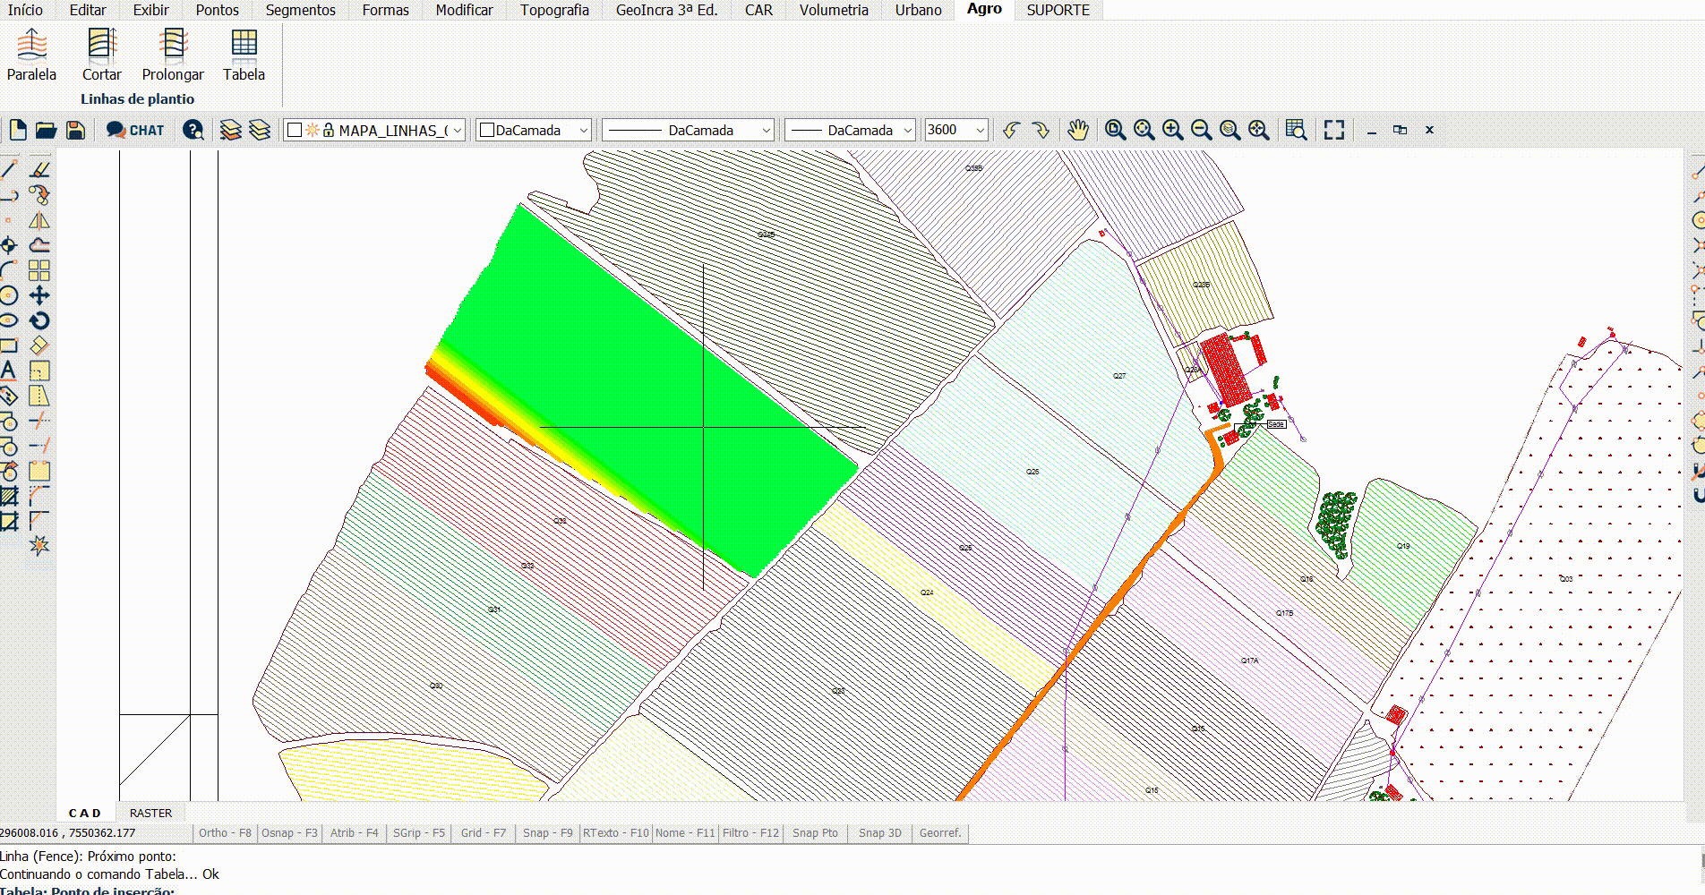Select the ellipse drawing tool

(x=9, y=320)
